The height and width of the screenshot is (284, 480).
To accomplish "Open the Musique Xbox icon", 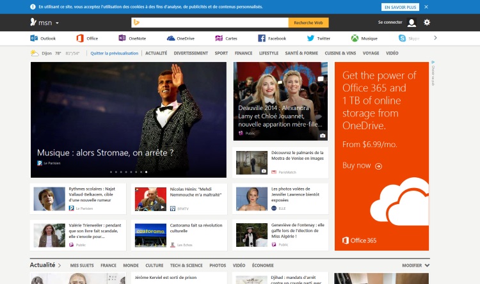I will [355, 38].
